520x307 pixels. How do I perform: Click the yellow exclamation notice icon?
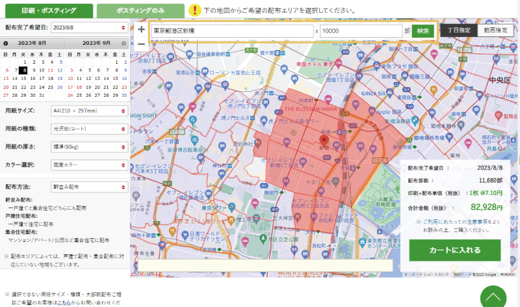[194, 10]
